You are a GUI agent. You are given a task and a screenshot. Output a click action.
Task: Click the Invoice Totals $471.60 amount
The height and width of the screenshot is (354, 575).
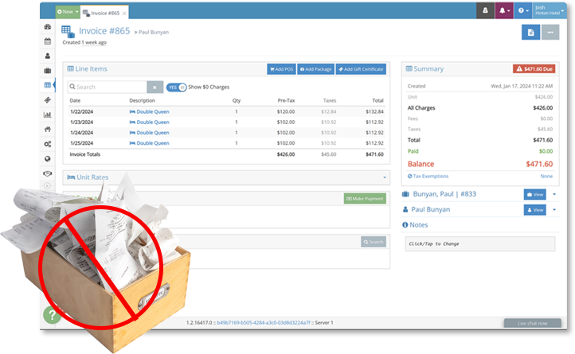(x=374, y=154)
